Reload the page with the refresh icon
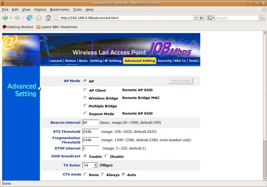This screenshot has height=187, width=267. click(x=29, y=18)
